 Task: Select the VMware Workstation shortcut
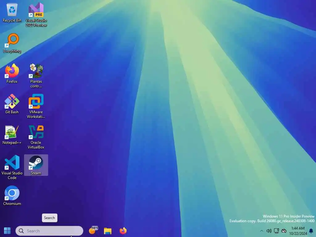tap(36, 106)
